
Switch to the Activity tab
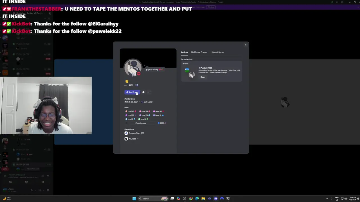click(x=184, y=52)
